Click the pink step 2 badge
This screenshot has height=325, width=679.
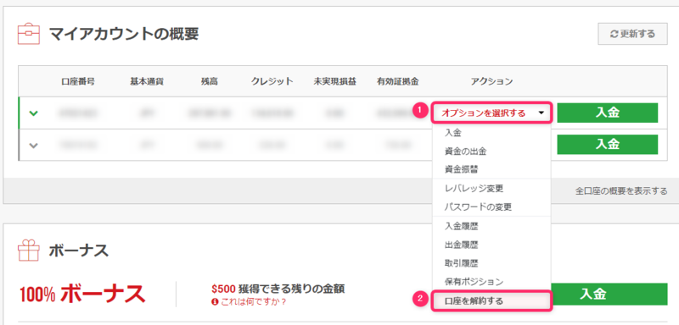coord(420,298)
